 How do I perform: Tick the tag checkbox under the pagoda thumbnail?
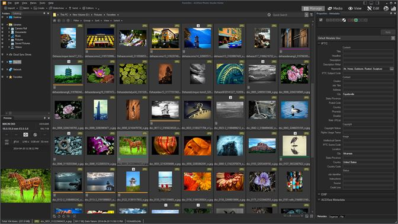click(x=54, y=88)
